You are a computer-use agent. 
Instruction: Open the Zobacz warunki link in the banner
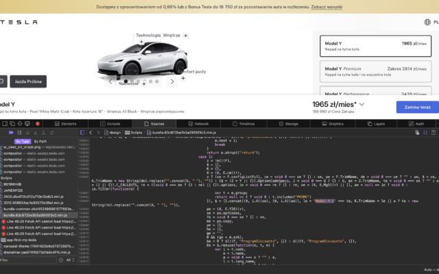click(x=327, y=7)
